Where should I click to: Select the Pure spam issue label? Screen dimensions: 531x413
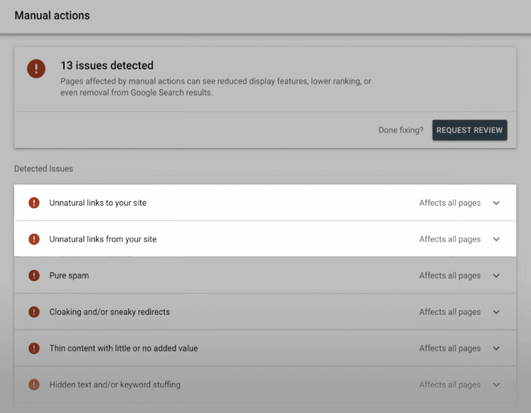click(69, 276)
